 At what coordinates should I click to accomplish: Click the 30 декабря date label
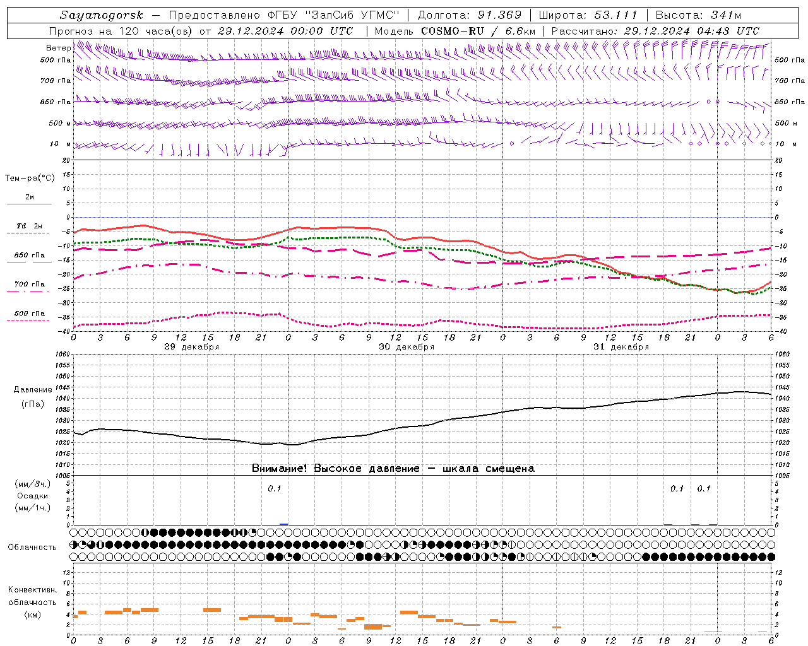407,347
